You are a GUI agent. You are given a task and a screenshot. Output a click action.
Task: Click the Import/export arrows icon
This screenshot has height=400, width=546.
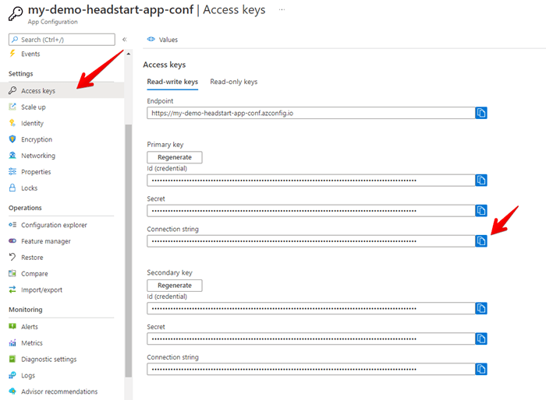coord(12,289)
